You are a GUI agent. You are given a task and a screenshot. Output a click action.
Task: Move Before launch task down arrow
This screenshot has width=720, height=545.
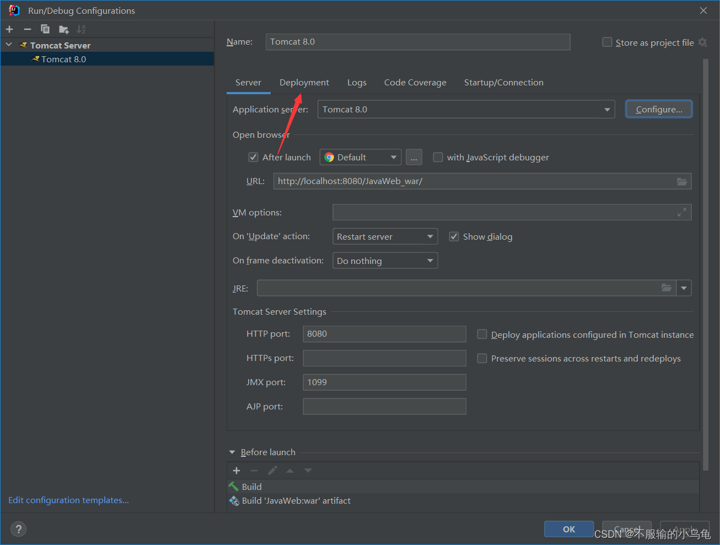[308, 471]
